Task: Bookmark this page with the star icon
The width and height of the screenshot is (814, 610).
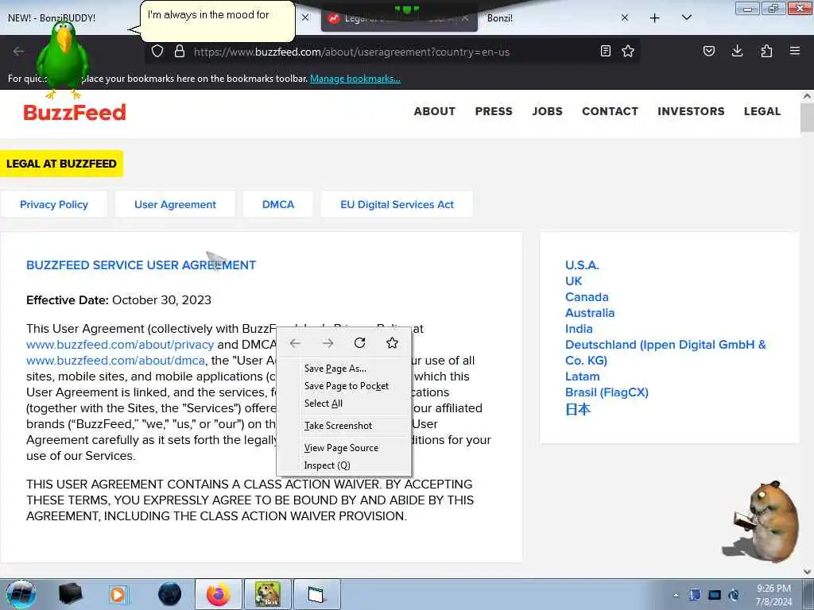Action: 628,51
